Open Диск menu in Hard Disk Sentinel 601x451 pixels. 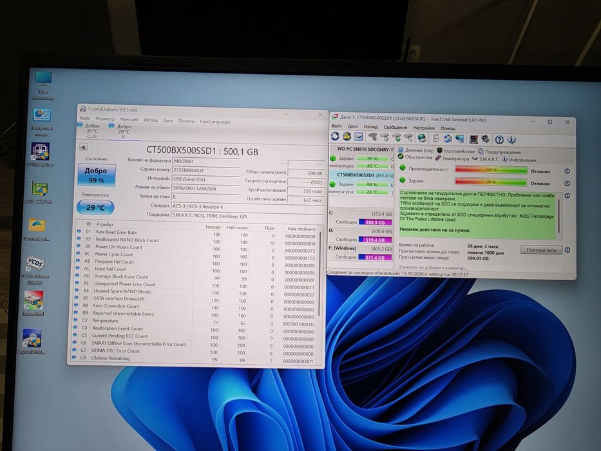[352, 126]
